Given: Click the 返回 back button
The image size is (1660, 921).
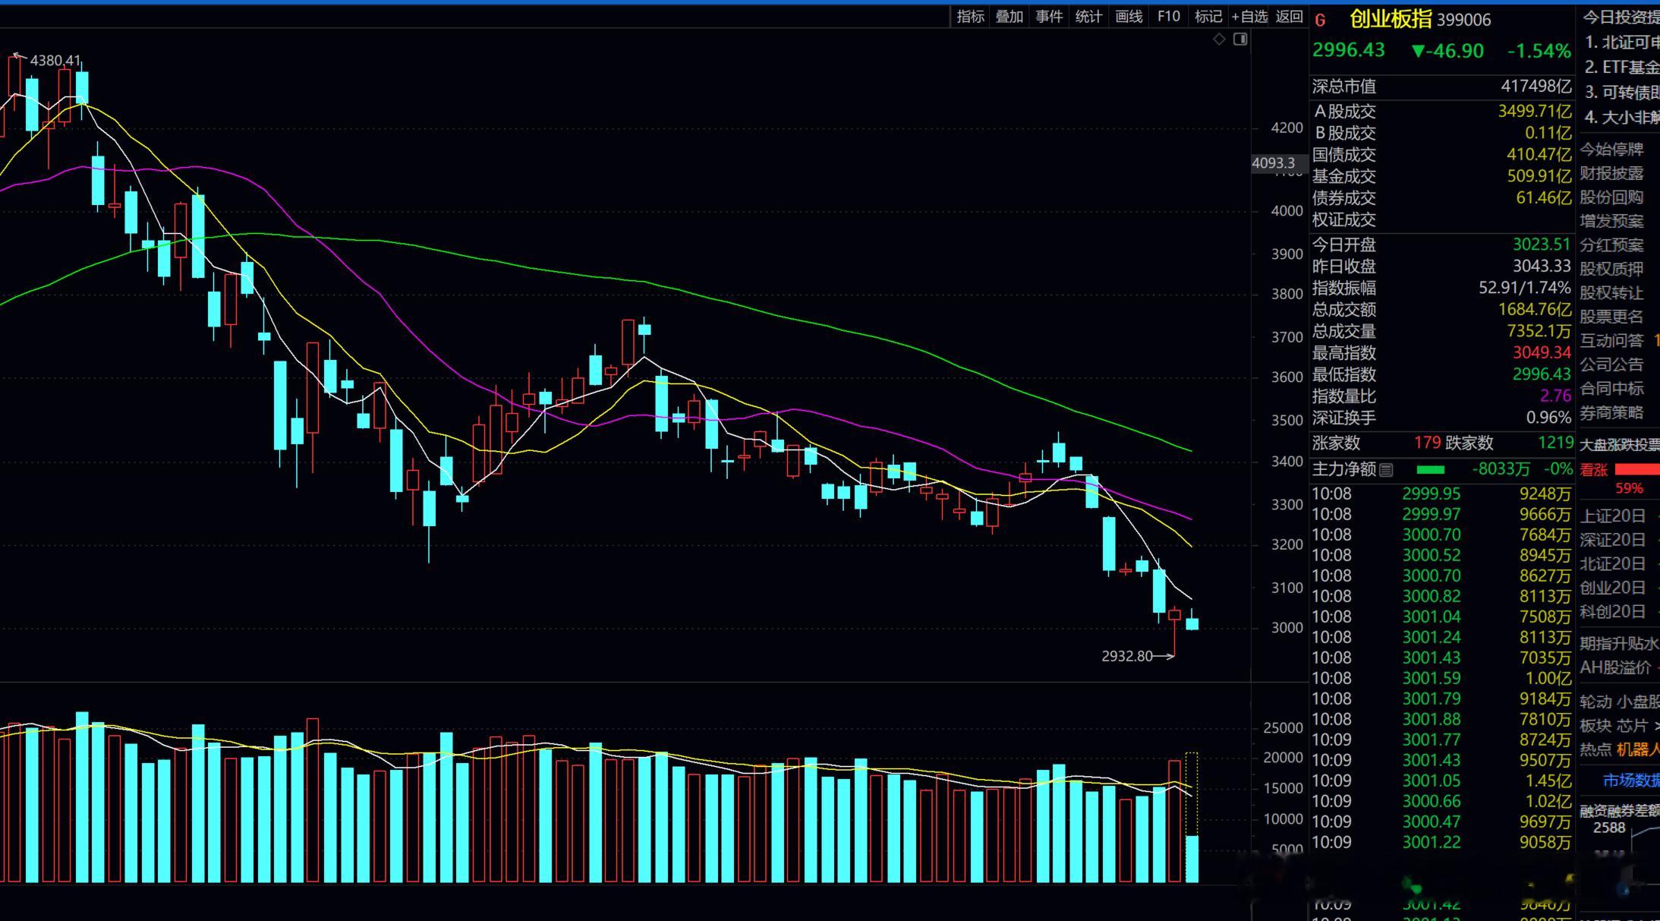Looking at the screenshot, I should [x=1289, y=17].
